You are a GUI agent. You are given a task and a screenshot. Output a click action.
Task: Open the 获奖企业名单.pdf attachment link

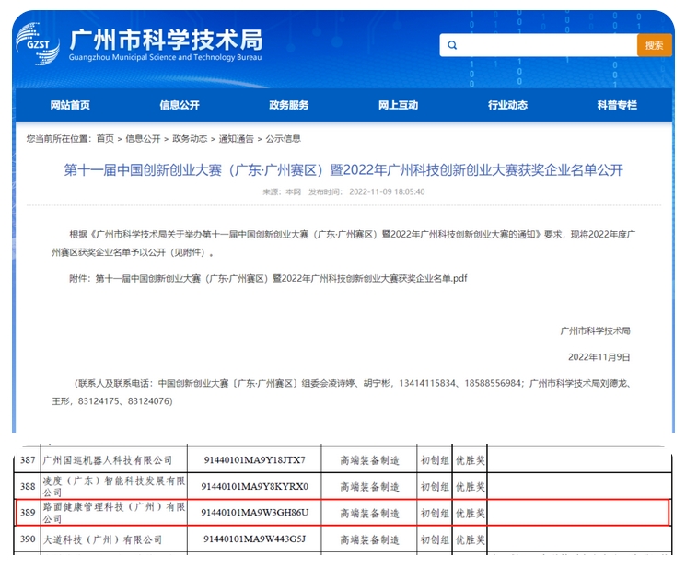pyautogui.click(x=282, y=277)
